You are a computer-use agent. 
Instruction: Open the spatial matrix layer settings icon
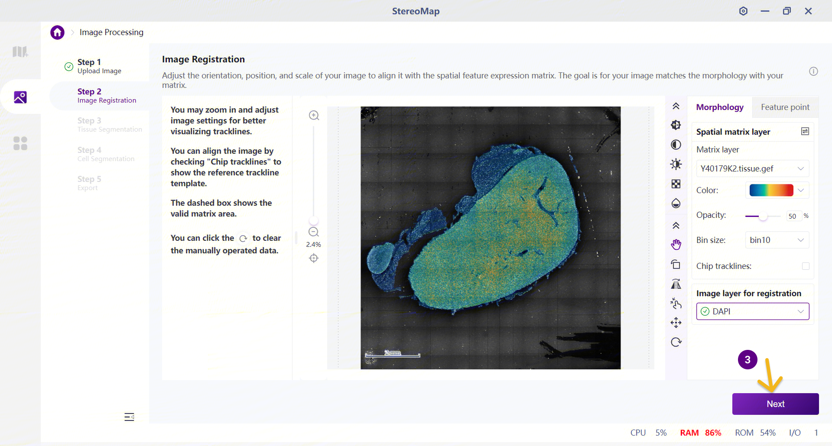point(805,131)
